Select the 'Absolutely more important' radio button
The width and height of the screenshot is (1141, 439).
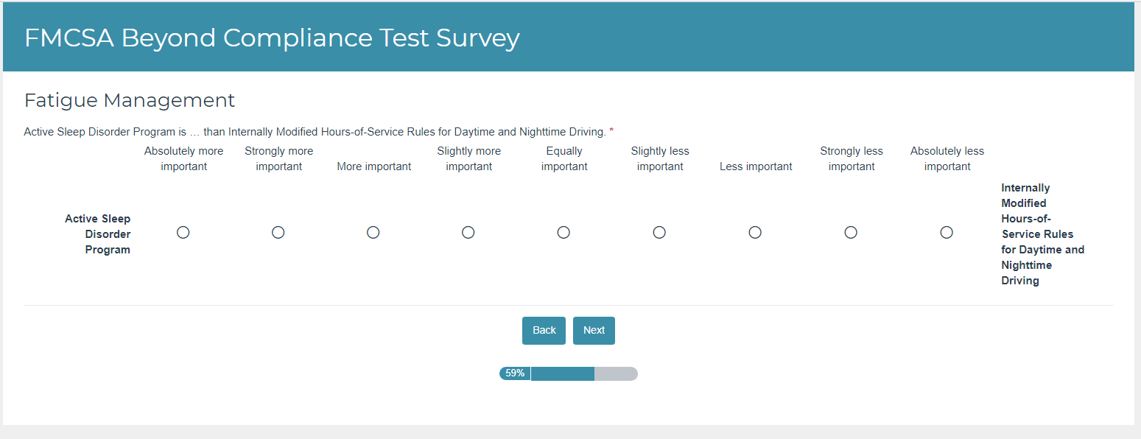[183, 232]
